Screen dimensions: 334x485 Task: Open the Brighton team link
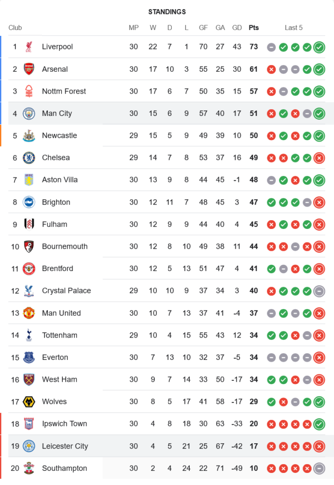click(x=56, y=202)
